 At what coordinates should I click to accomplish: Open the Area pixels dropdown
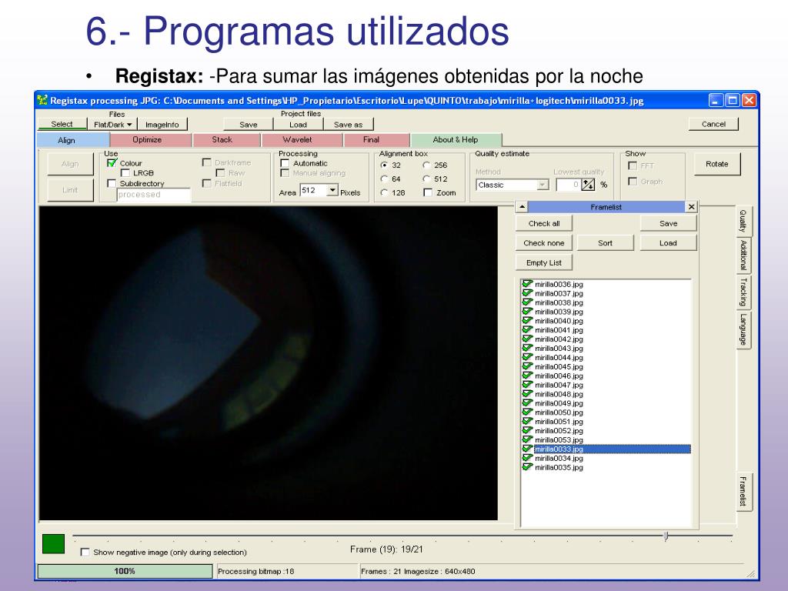(x=332, y=190)
